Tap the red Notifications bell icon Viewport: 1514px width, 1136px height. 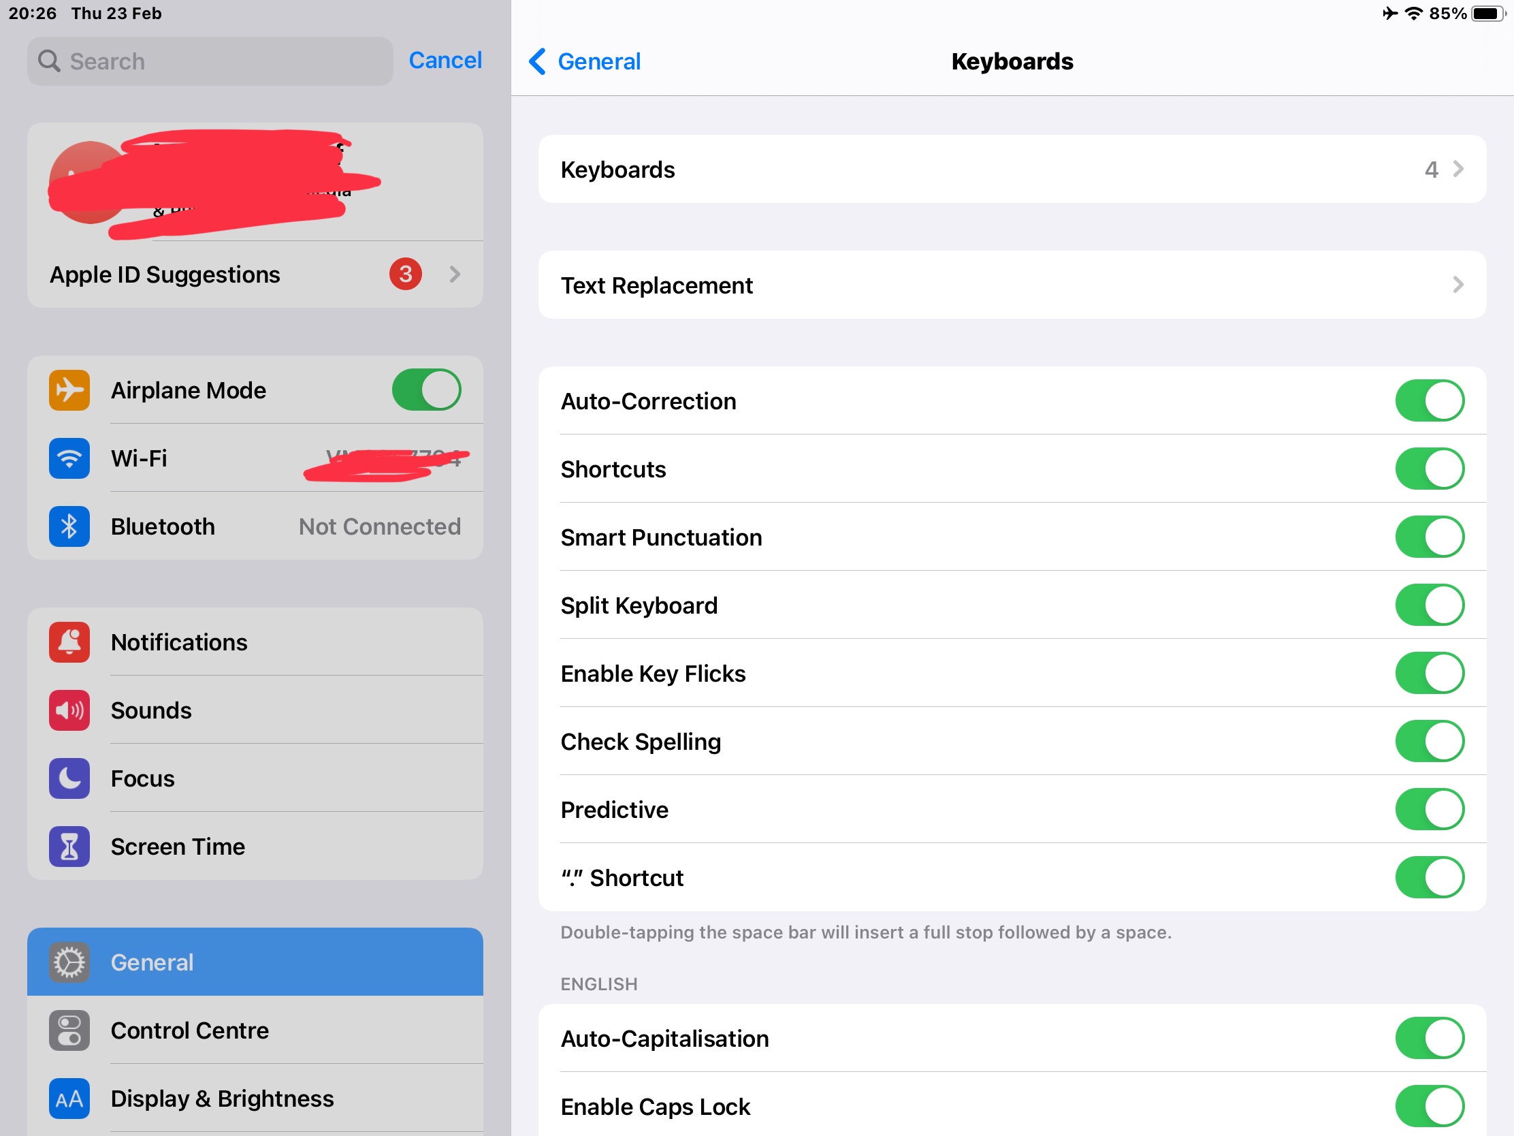pyautogui.click(x=69, y=642)
